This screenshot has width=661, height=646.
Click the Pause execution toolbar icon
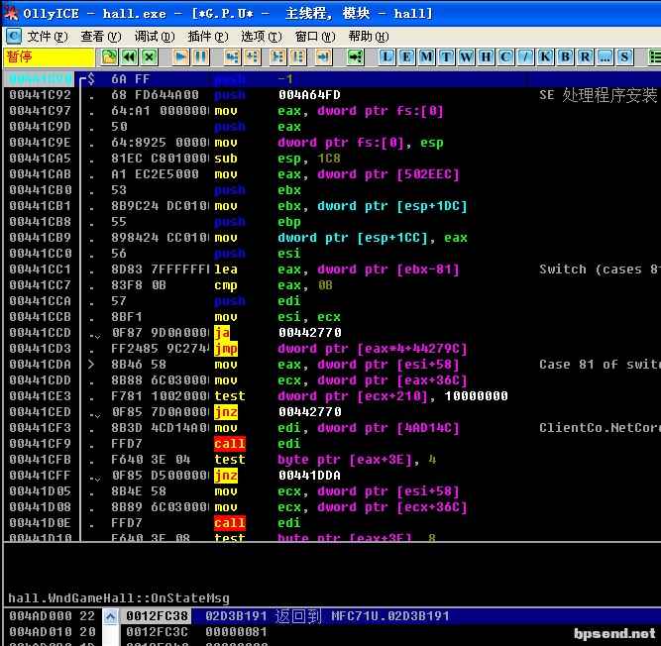[x=200, y=56]
